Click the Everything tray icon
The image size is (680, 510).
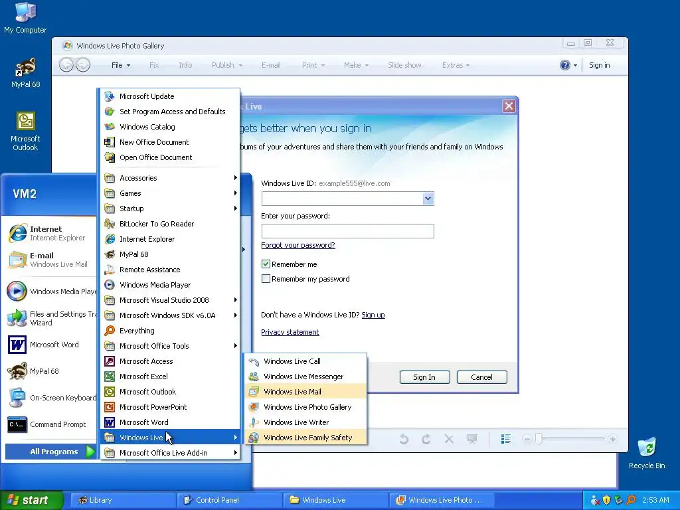(x=631, y=500)
